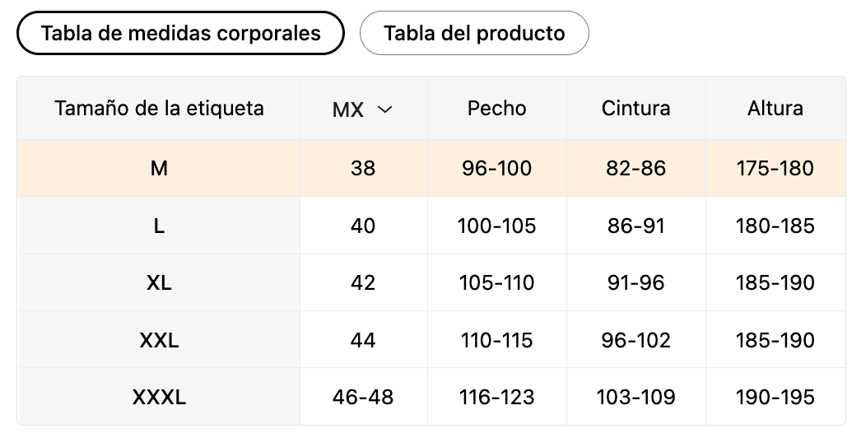Click the 190-195 height cell
This screenshot has height=438, width=861.
[775, 397]
